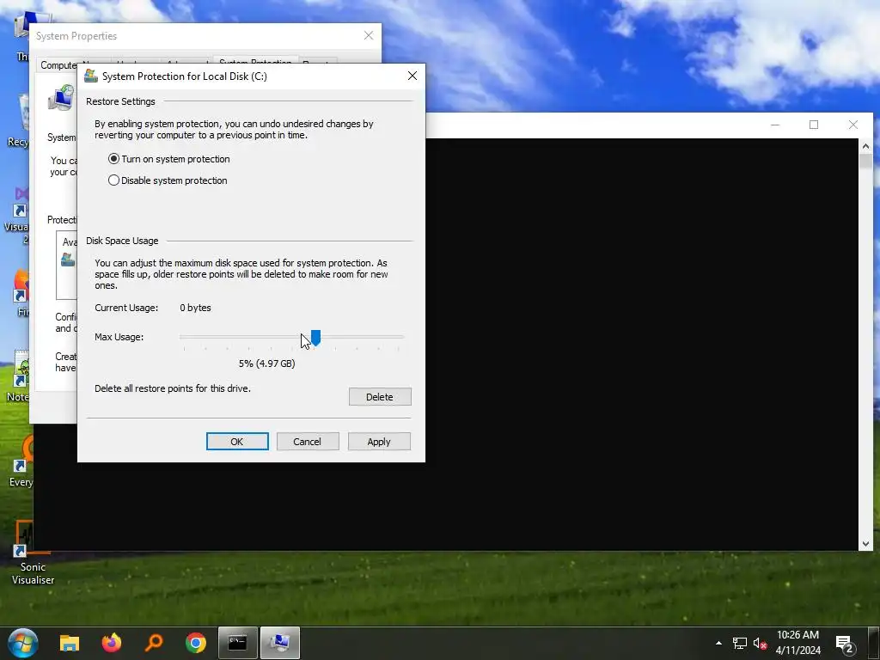Apply the system protection settings

tap(379, 442)
